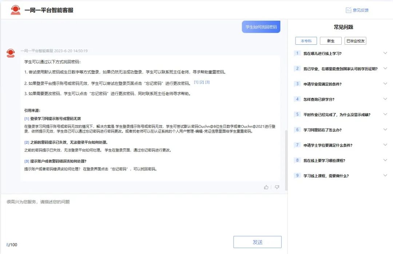Image resolution: width=393 pixels, height=254 pixels.
Task: Open the 意见反馈 feedback link
Action: [x=360, y=10]
